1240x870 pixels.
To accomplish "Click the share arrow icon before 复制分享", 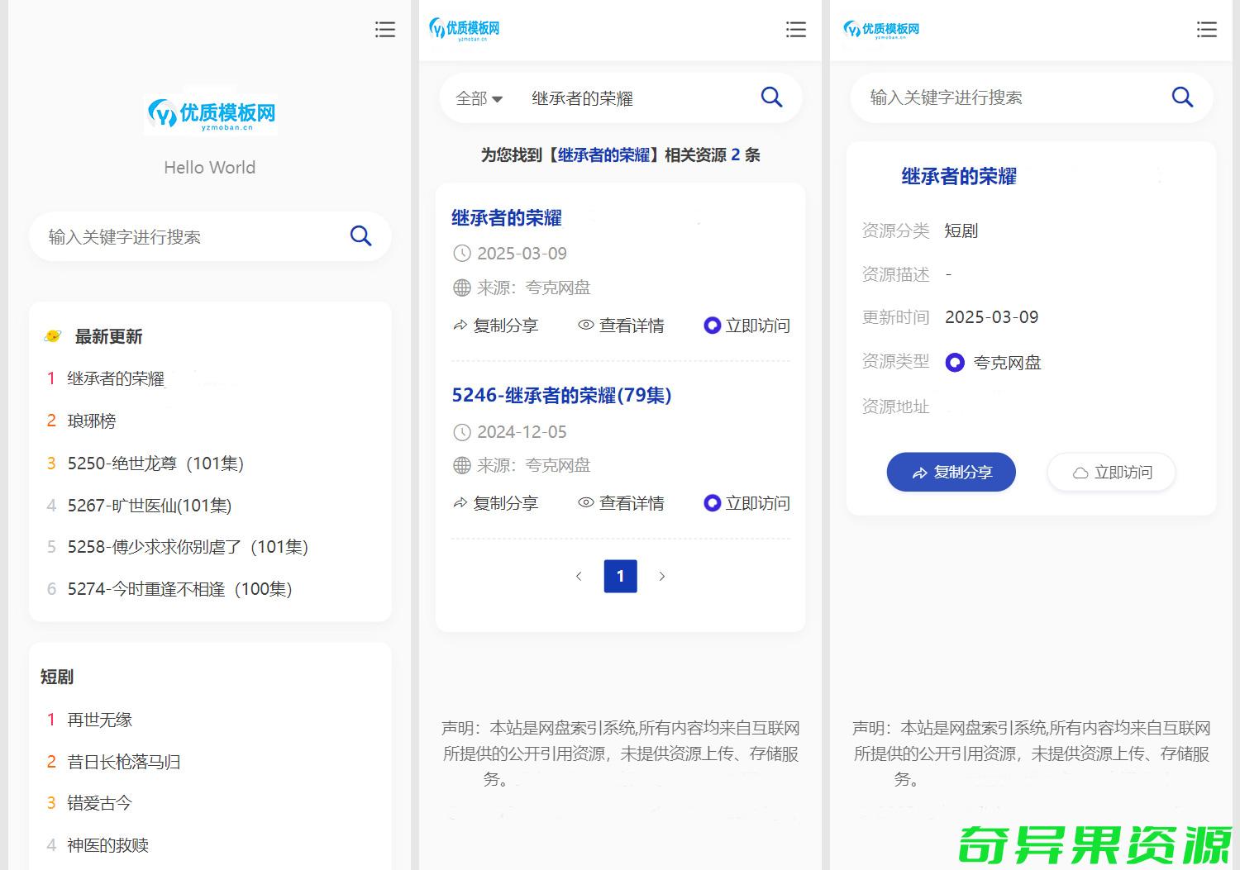I will (460, 325).
